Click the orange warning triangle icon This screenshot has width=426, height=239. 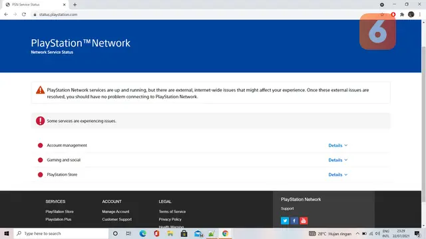[40, 90]
